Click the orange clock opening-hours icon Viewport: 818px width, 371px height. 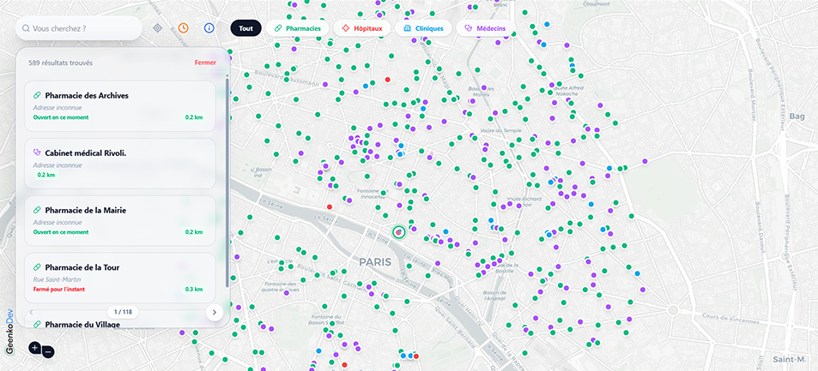[183, 28]
